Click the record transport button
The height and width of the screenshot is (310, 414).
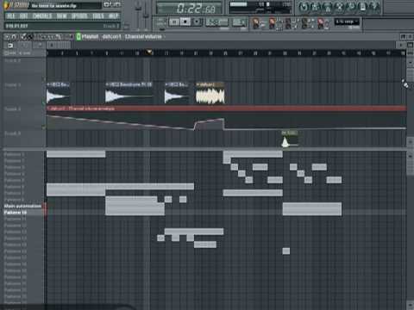coord(197,22)
